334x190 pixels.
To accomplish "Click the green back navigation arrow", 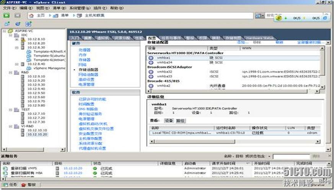I will click(7, 16).
